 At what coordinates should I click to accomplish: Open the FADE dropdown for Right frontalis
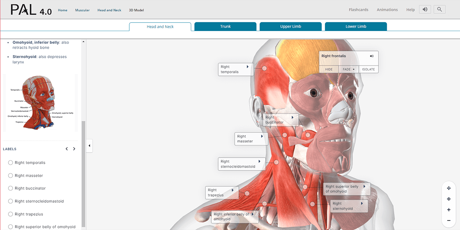[348, 69]
